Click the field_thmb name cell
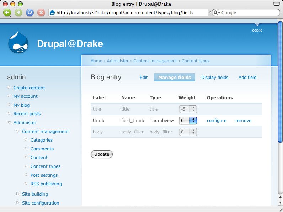283x212 pixels. pos(133,121)
